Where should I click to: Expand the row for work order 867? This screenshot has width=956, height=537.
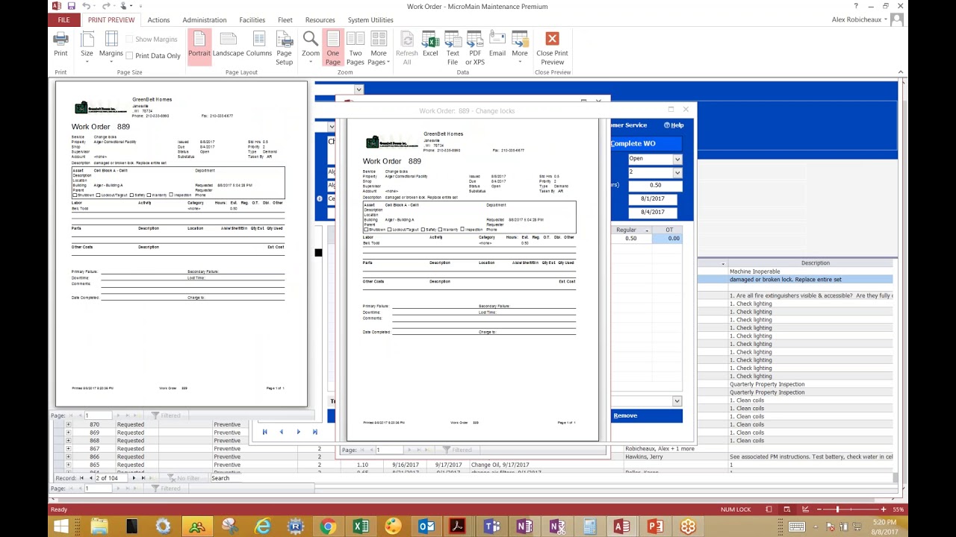[68, 449]
